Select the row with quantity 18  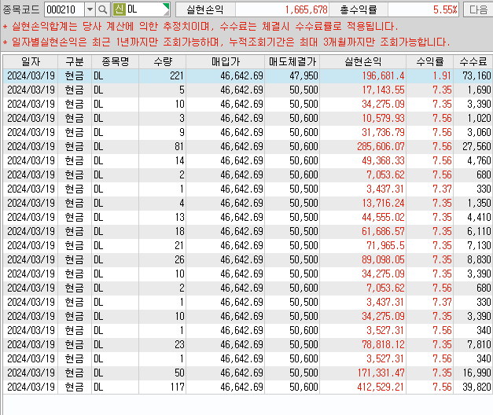point(248,231)
